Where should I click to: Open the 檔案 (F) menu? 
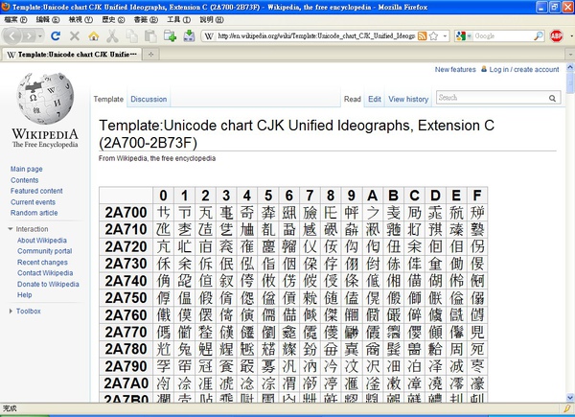15,20
